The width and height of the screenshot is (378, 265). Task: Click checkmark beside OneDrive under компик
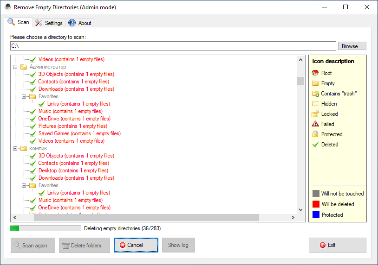click(33, 208)
